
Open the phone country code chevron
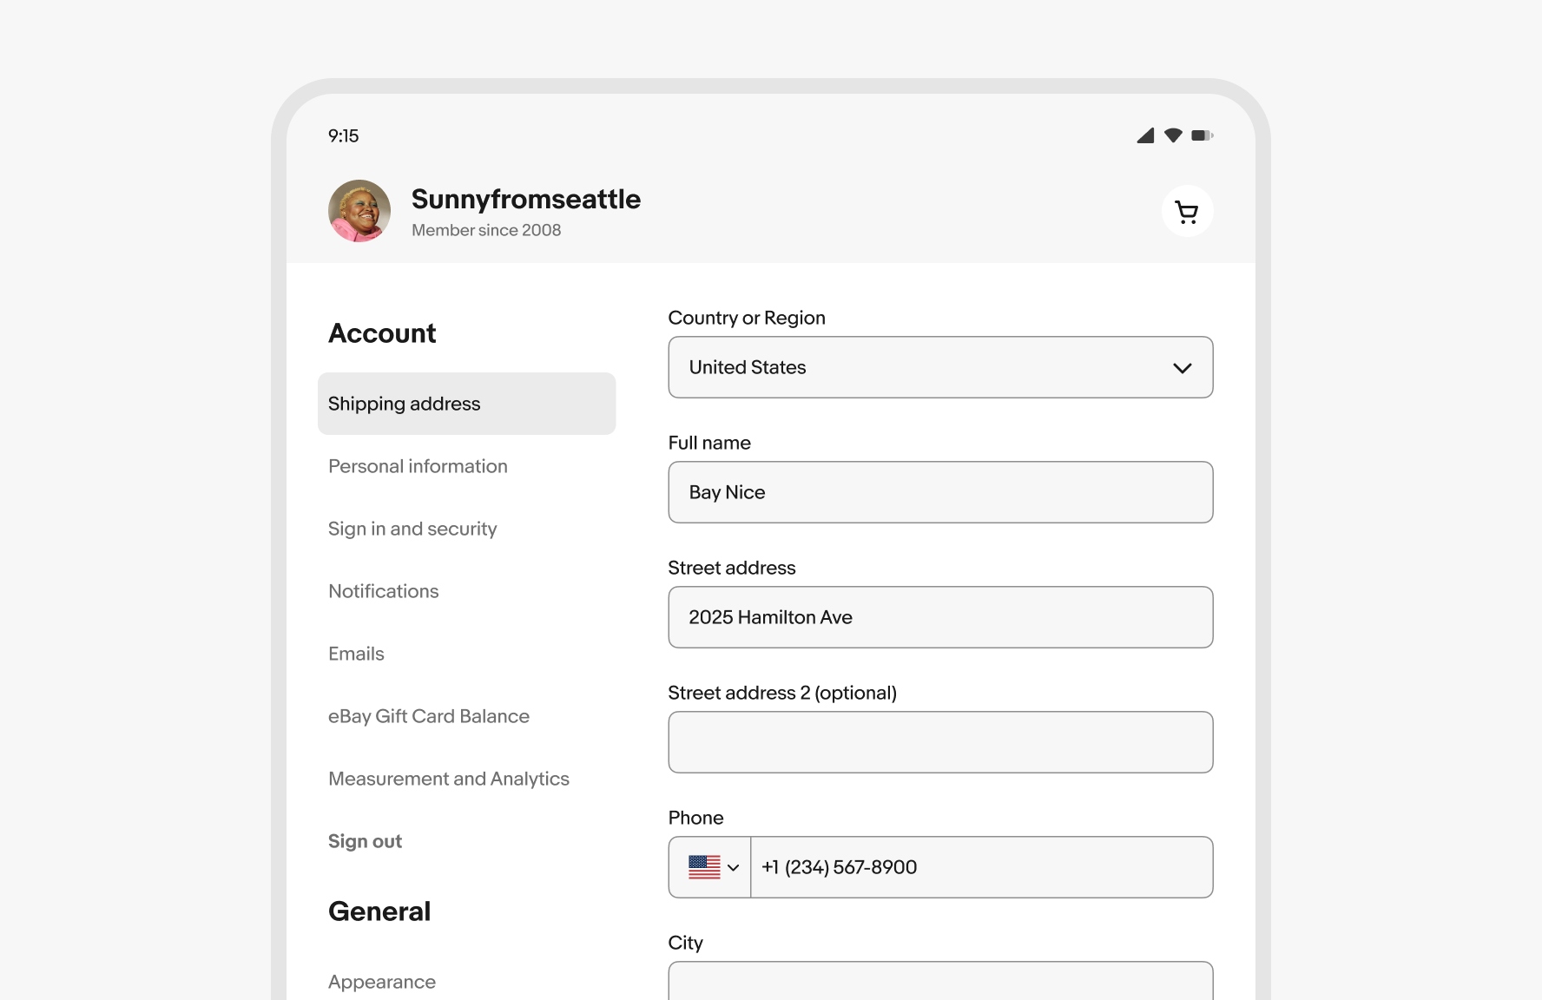(x=733, y=867)
